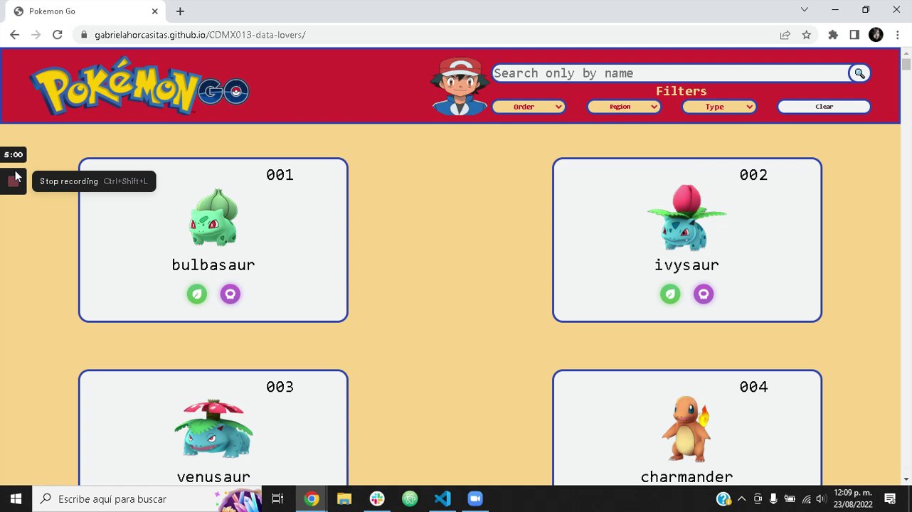Viewport: 912px width, 512px height.
Task: Click the Ash trainer avatar in header
Action: [460, 86]
